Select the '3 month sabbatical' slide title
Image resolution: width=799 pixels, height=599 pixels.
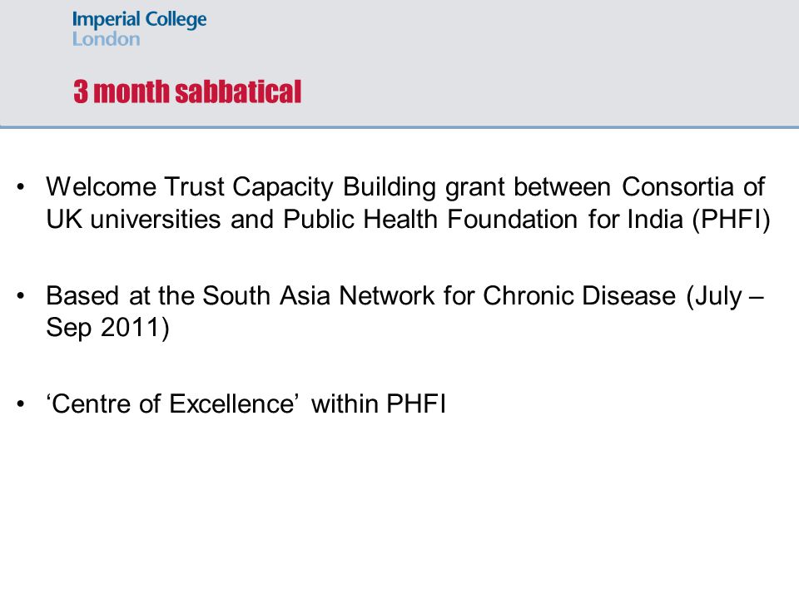point(187,92)
